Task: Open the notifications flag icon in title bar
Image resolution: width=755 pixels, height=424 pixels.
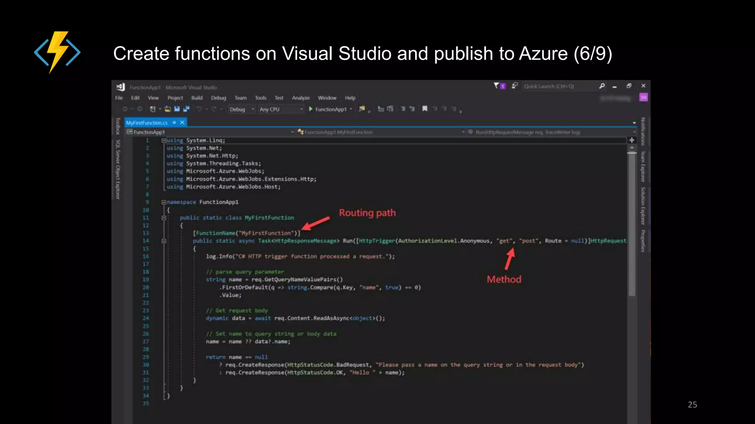Action: (500, 86)
